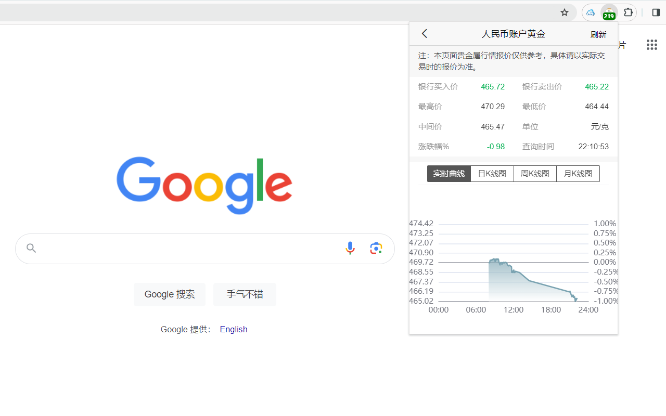The height and width of the screenshot is (416, 666).
Task: Switch to the 周K线图 chart tab
Action: pos(534,173)
